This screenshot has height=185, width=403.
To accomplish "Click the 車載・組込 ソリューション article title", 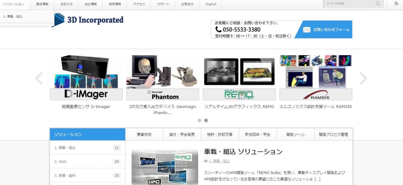I will (243, 152).
